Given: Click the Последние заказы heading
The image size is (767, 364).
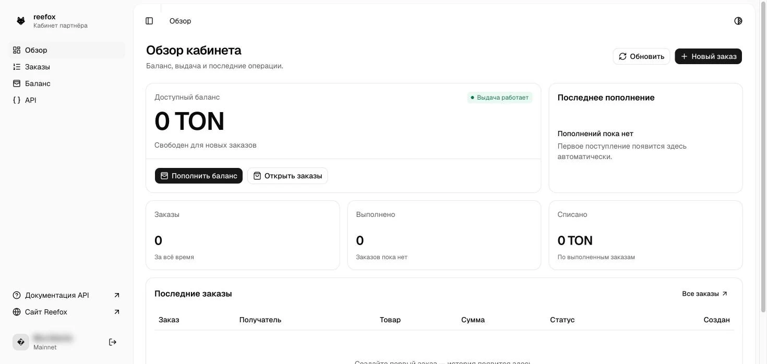Looking at the screenshot, I should tap(193, 294).
